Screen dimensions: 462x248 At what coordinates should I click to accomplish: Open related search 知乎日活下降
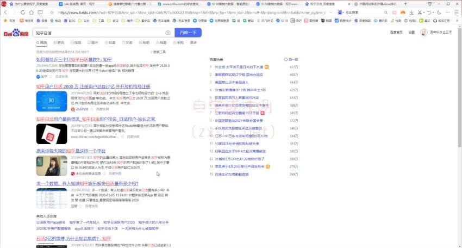pyautogui.click(x=108, y=228)
